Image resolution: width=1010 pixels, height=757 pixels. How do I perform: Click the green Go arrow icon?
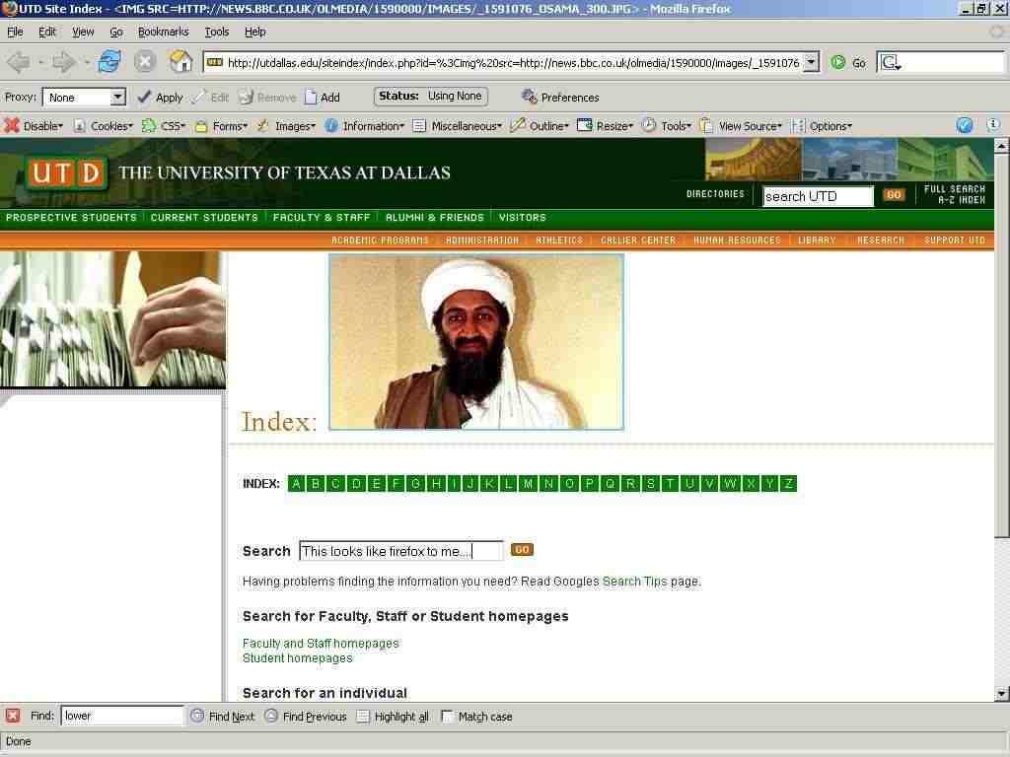click(x=838, y=62)
